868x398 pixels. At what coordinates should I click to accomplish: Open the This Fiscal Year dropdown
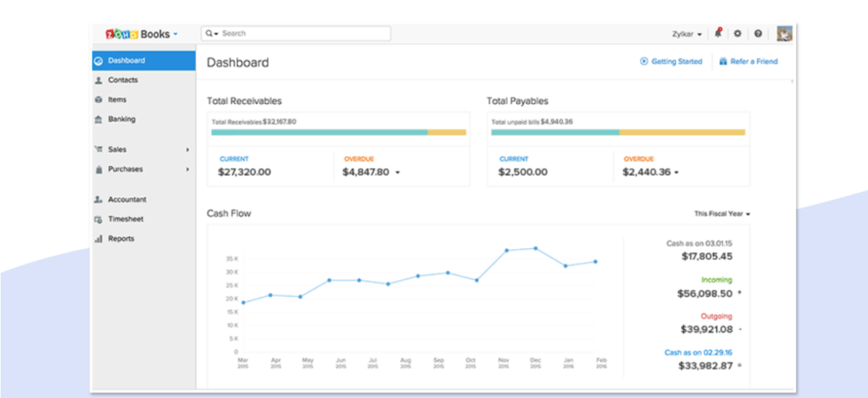[722, 213]
